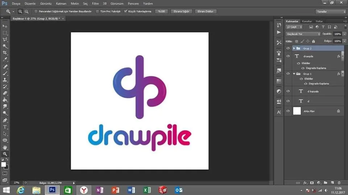Select the Path Selection tool
The height and width of the screenshot is (195, 348).
[5, 133]
